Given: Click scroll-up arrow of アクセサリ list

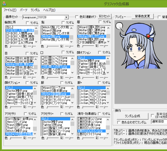Looking at the screenshot, I should click(x=35, y=120).
